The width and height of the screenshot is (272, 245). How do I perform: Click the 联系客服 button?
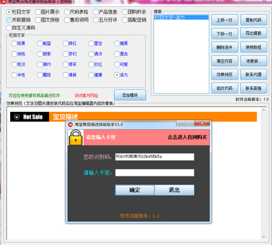coord(254,88)
